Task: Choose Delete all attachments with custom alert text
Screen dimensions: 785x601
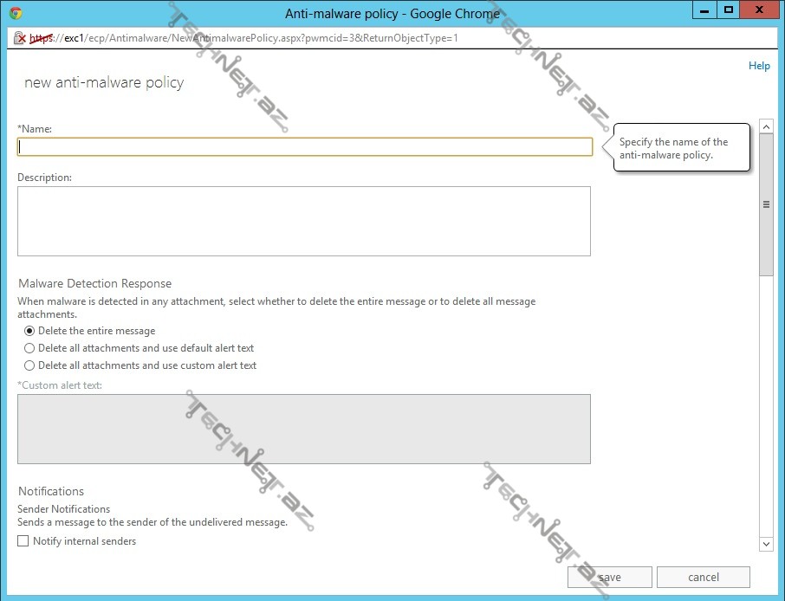Action: tap(29, 365)
